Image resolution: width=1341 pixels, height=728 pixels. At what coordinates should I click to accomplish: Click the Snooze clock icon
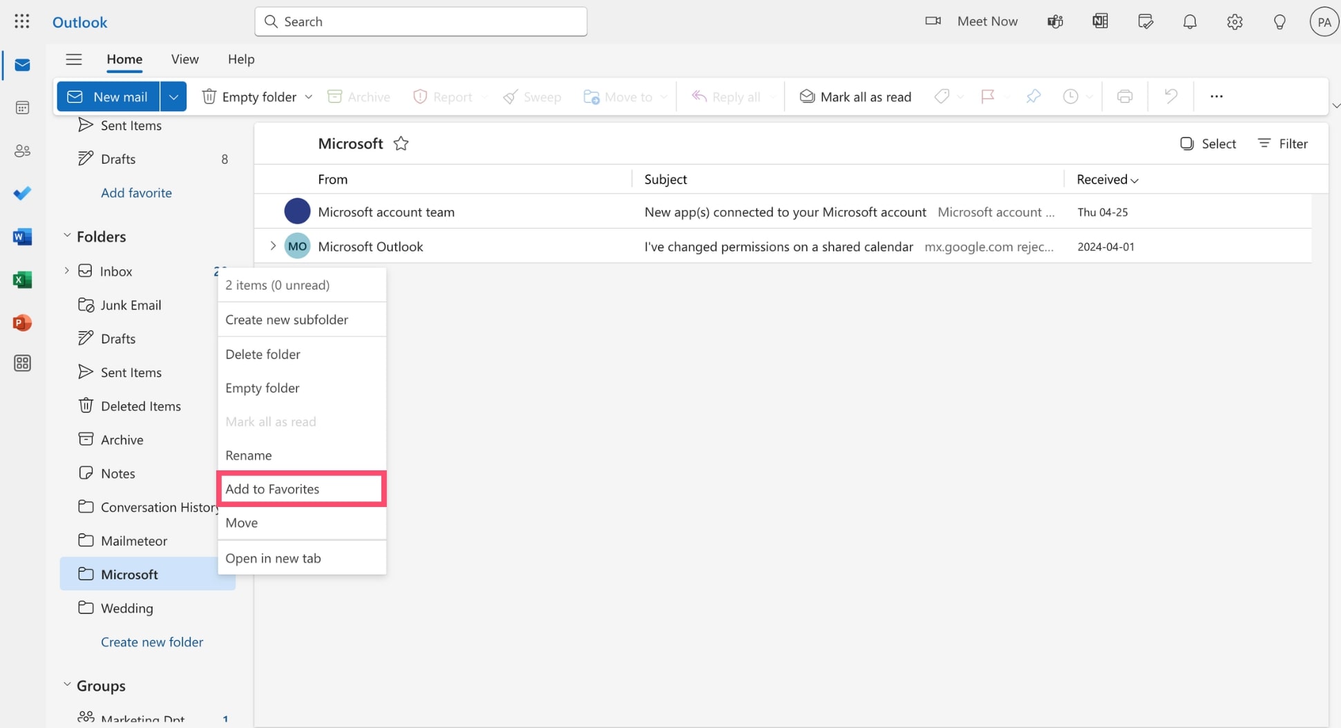click(x=1070, y=97)
